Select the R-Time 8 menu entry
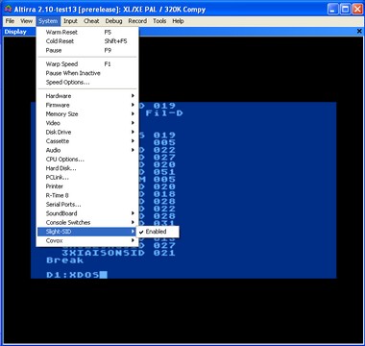365x346 pixels. pos(87,195)
